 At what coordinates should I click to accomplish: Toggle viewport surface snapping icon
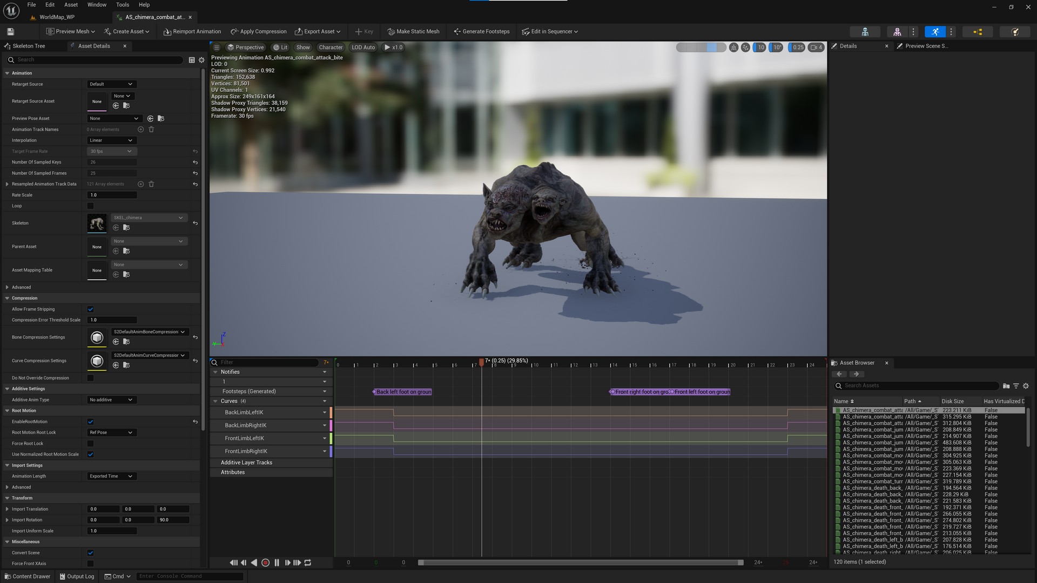(x=745, y=48)
